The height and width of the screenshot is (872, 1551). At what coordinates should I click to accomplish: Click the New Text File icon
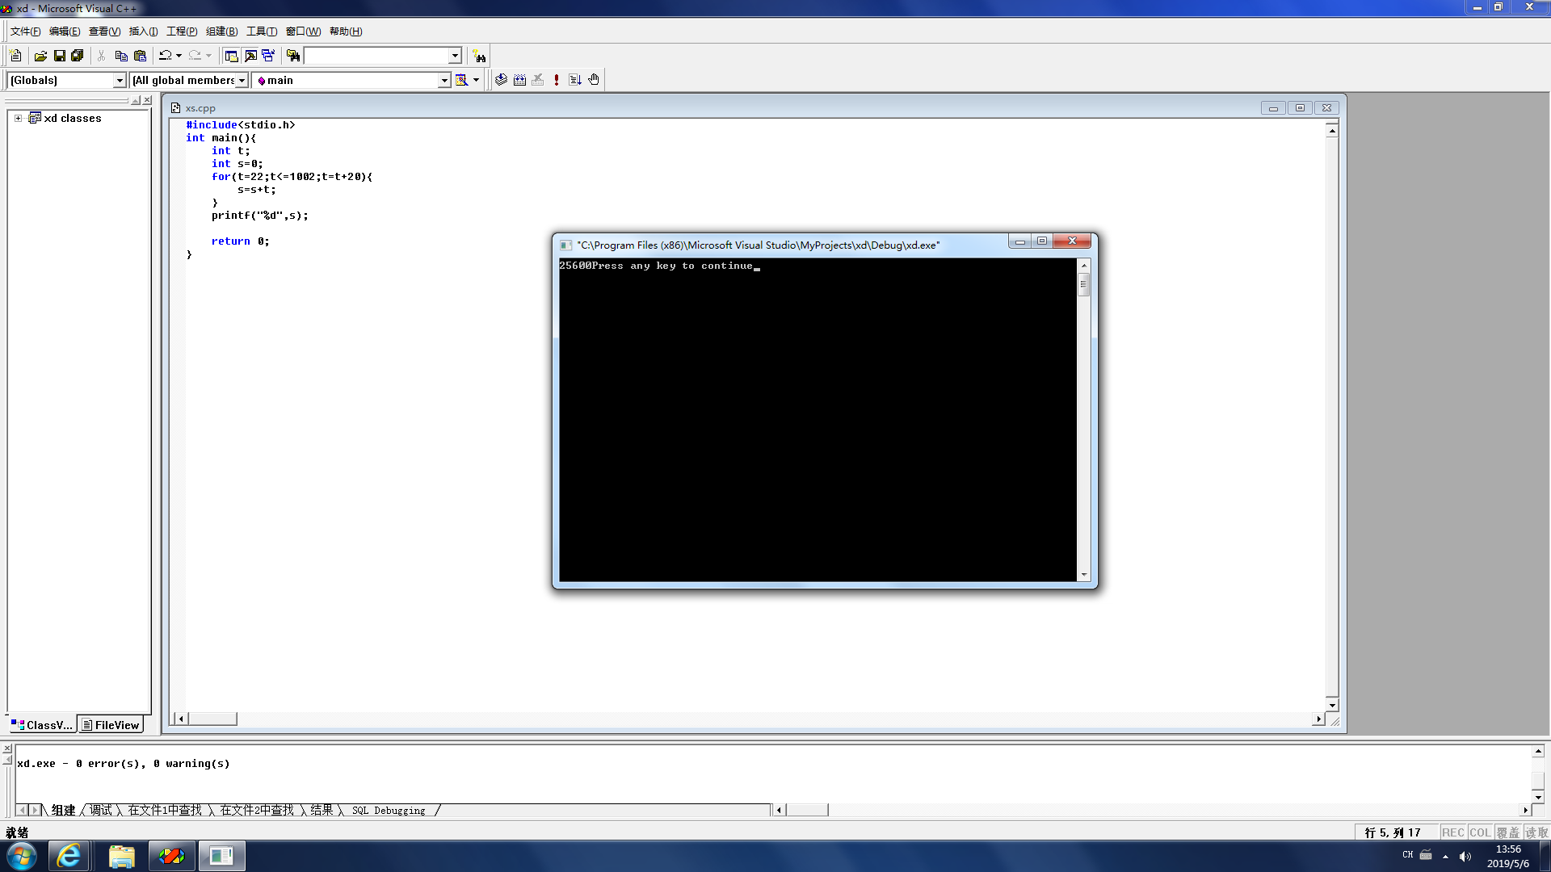tap(15, 56)
